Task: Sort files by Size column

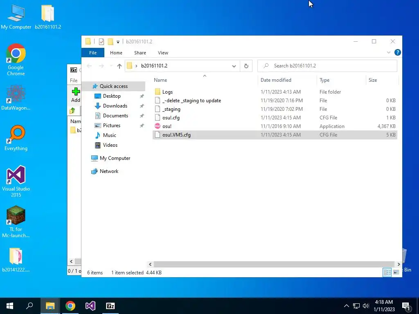Action: click(373, 80)
